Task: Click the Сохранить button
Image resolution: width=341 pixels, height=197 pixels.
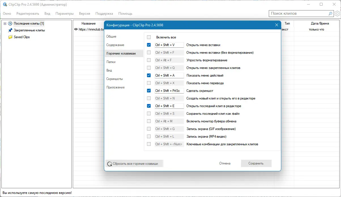Action: pos(256,163)
